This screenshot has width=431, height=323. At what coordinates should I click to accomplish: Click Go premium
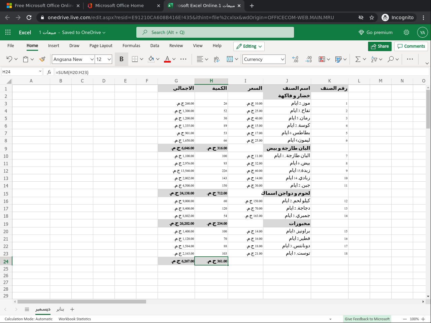375,32
